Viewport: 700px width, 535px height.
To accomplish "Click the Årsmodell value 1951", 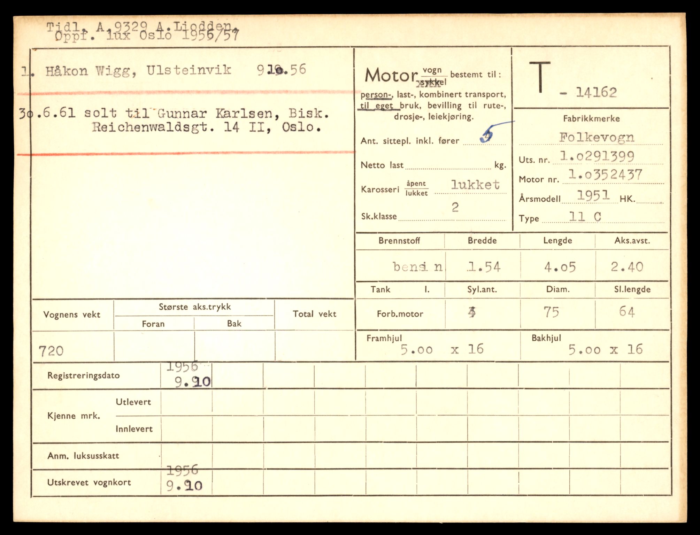I will (x=593, y=196).
